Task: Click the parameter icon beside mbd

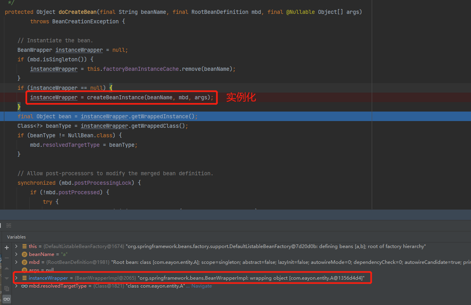Action: click(x=25, y=262)
